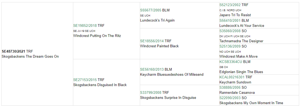Open SE18556/2014 Windcrest Painted Black link
The image size is (301, 106).
[152, 41]
